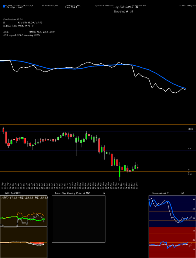Click the 'MACD: 9.15, 9.61, -0.46 C' readout

point(18,26)
